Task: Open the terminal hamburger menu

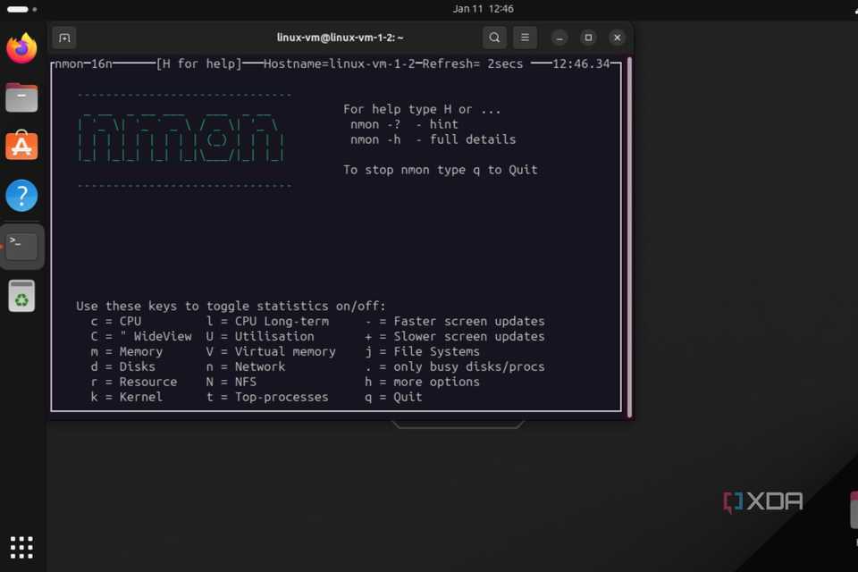Action: coord(525,38)
